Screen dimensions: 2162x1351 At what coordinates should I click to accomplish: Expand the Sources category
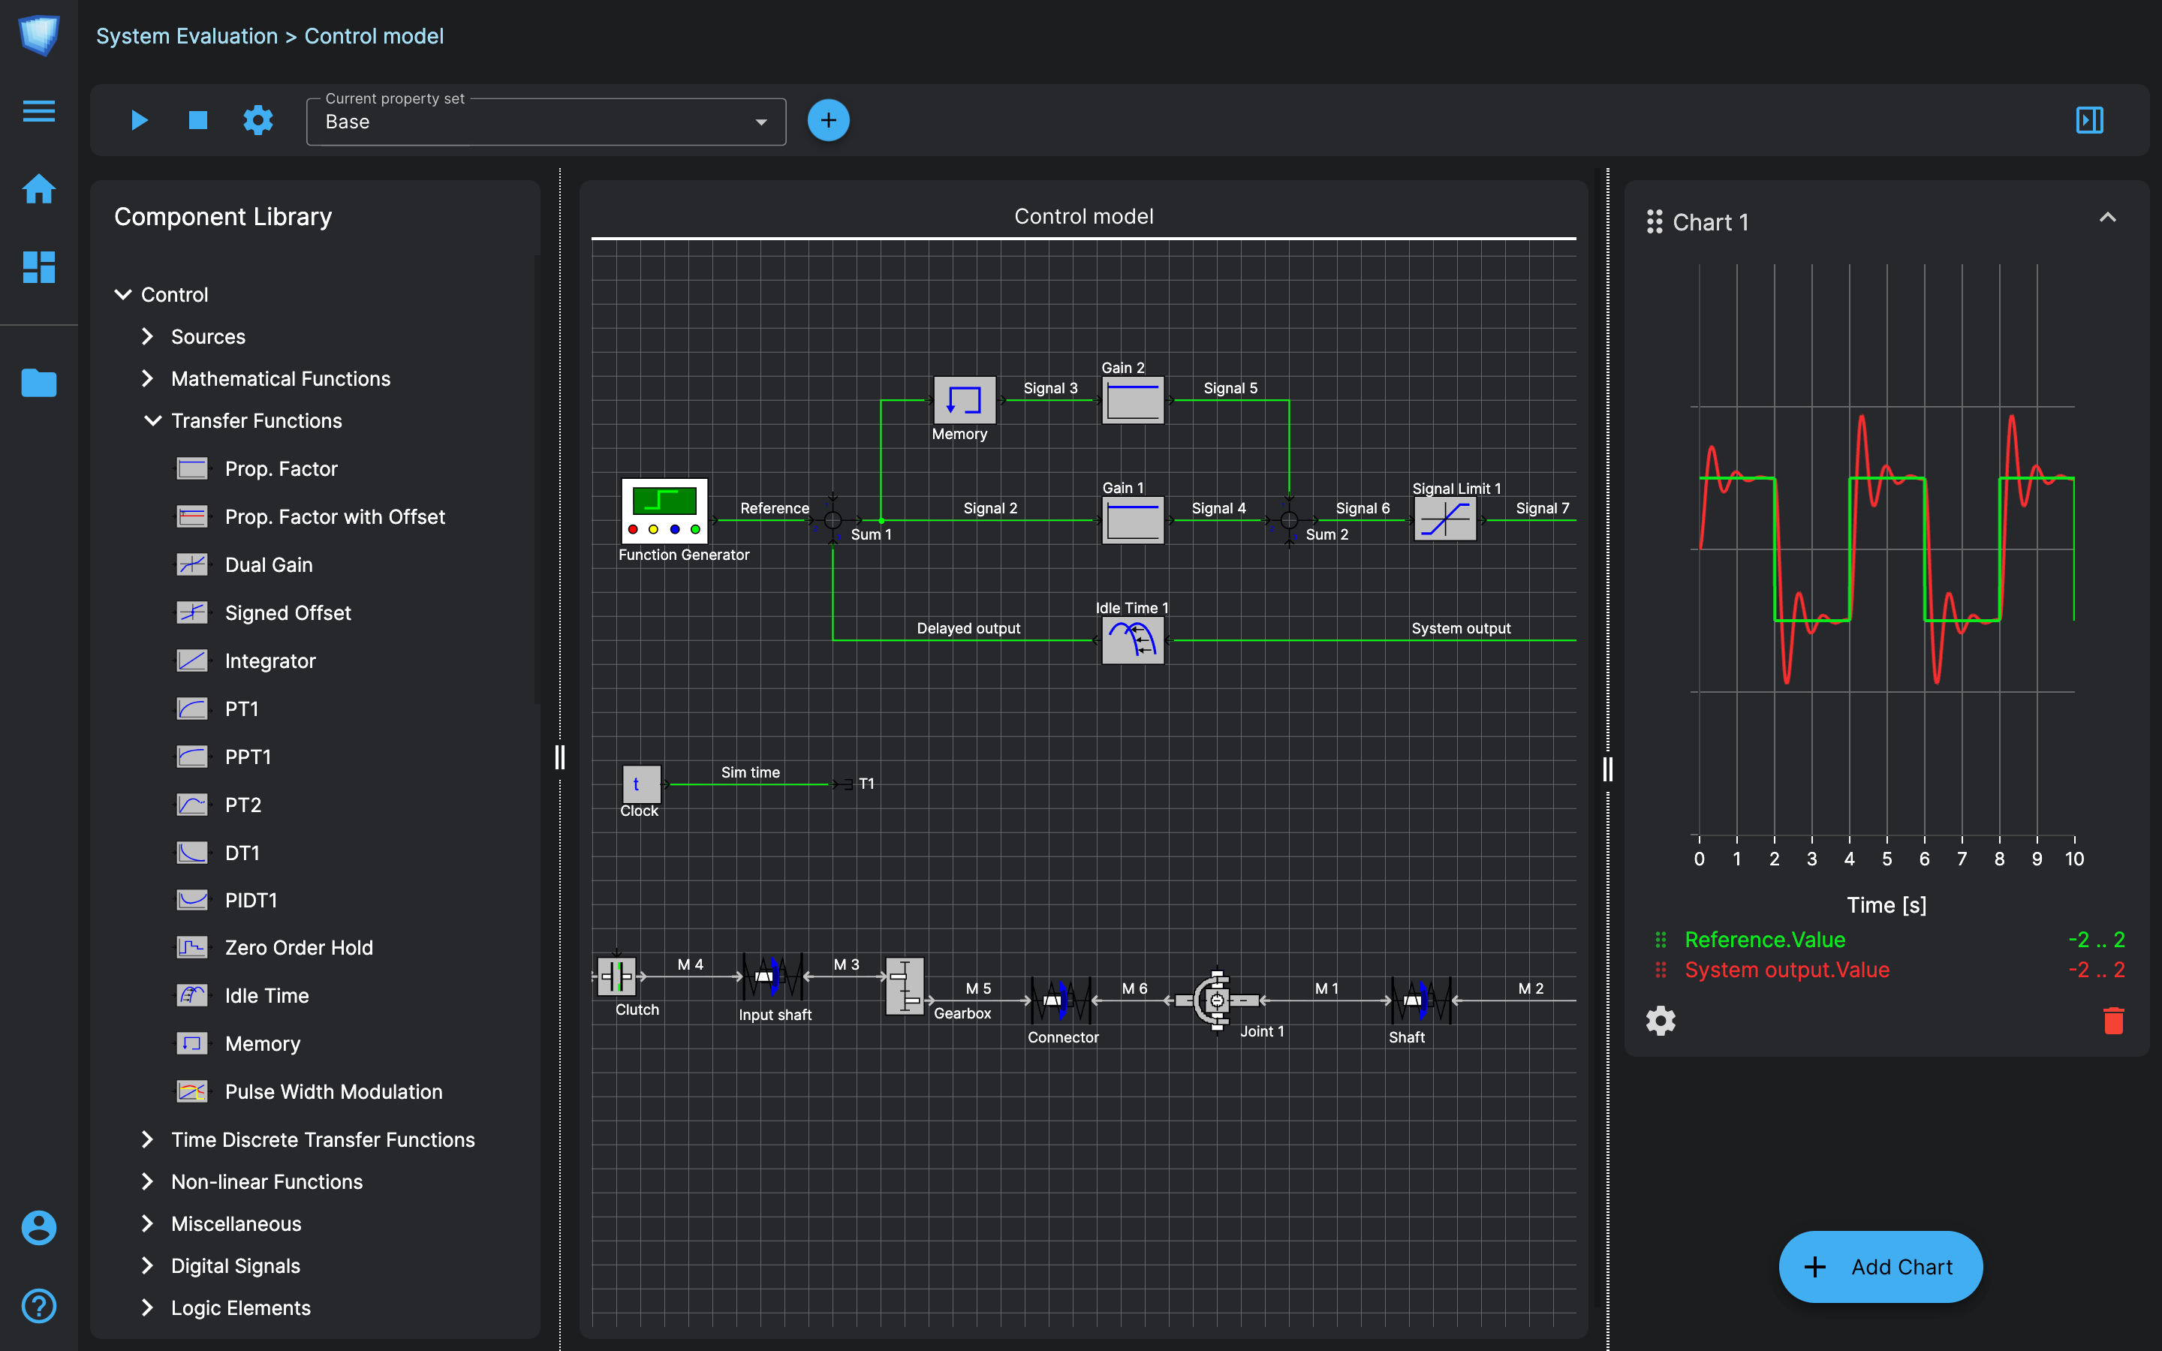pyautogui.click(x=149, y=337)
